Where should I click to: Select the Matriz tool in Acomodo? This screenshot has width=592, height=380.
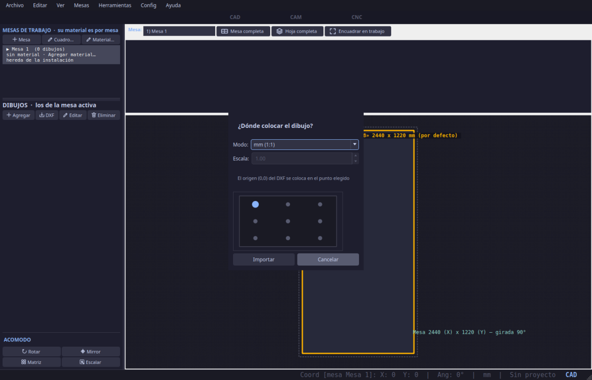tap(32, 362)
